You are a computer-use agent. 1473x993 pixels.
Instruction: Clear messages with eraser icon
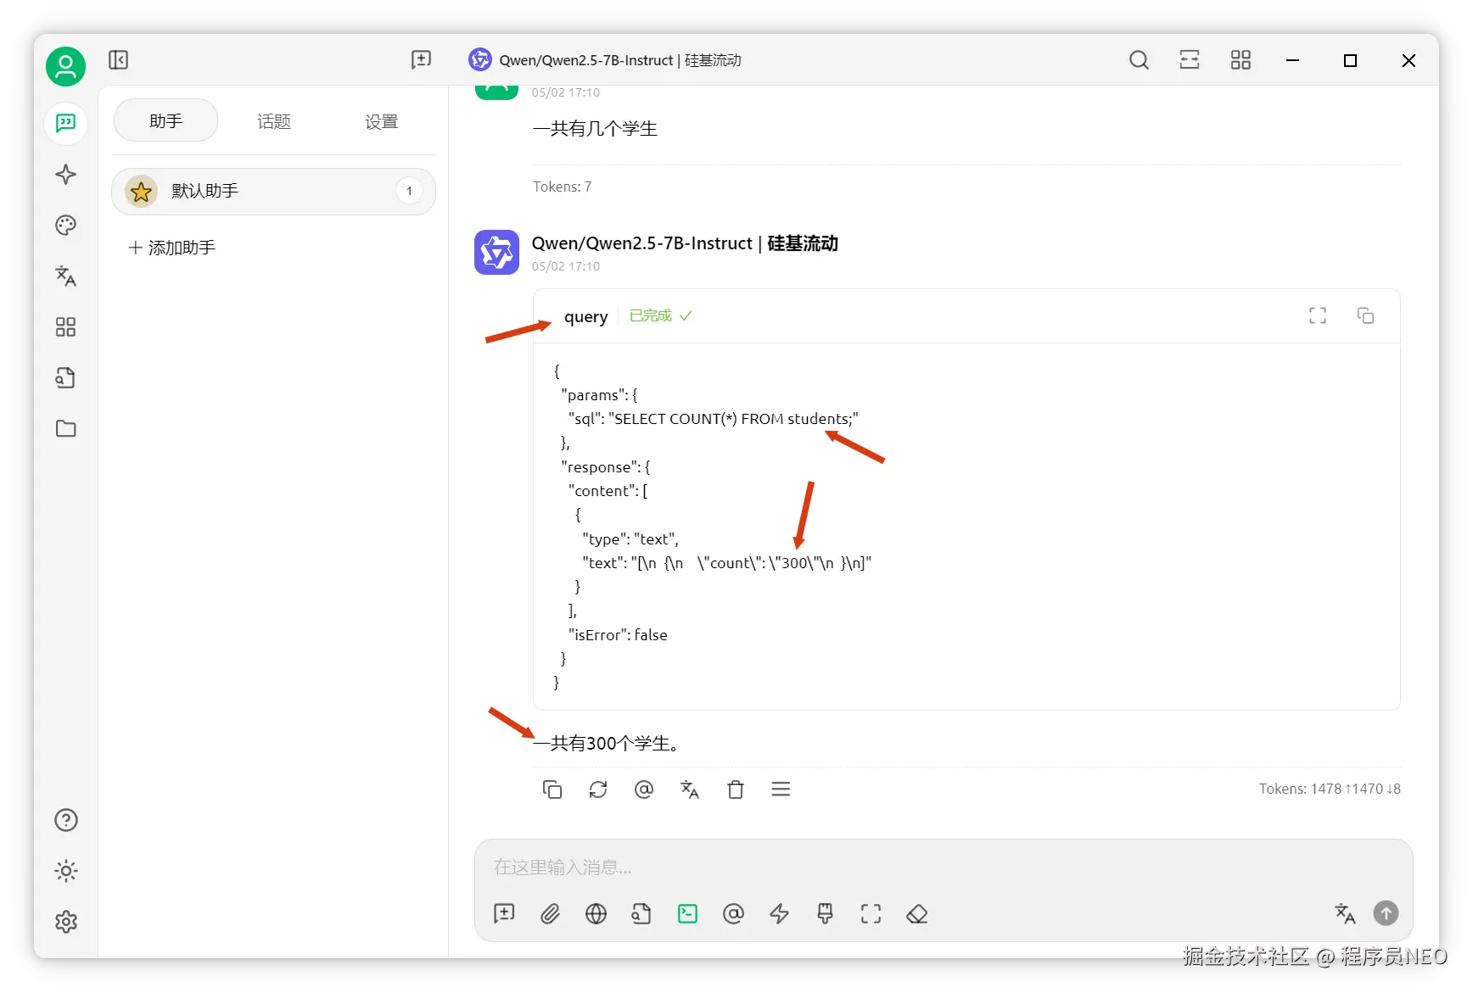(x=916, y=913)
